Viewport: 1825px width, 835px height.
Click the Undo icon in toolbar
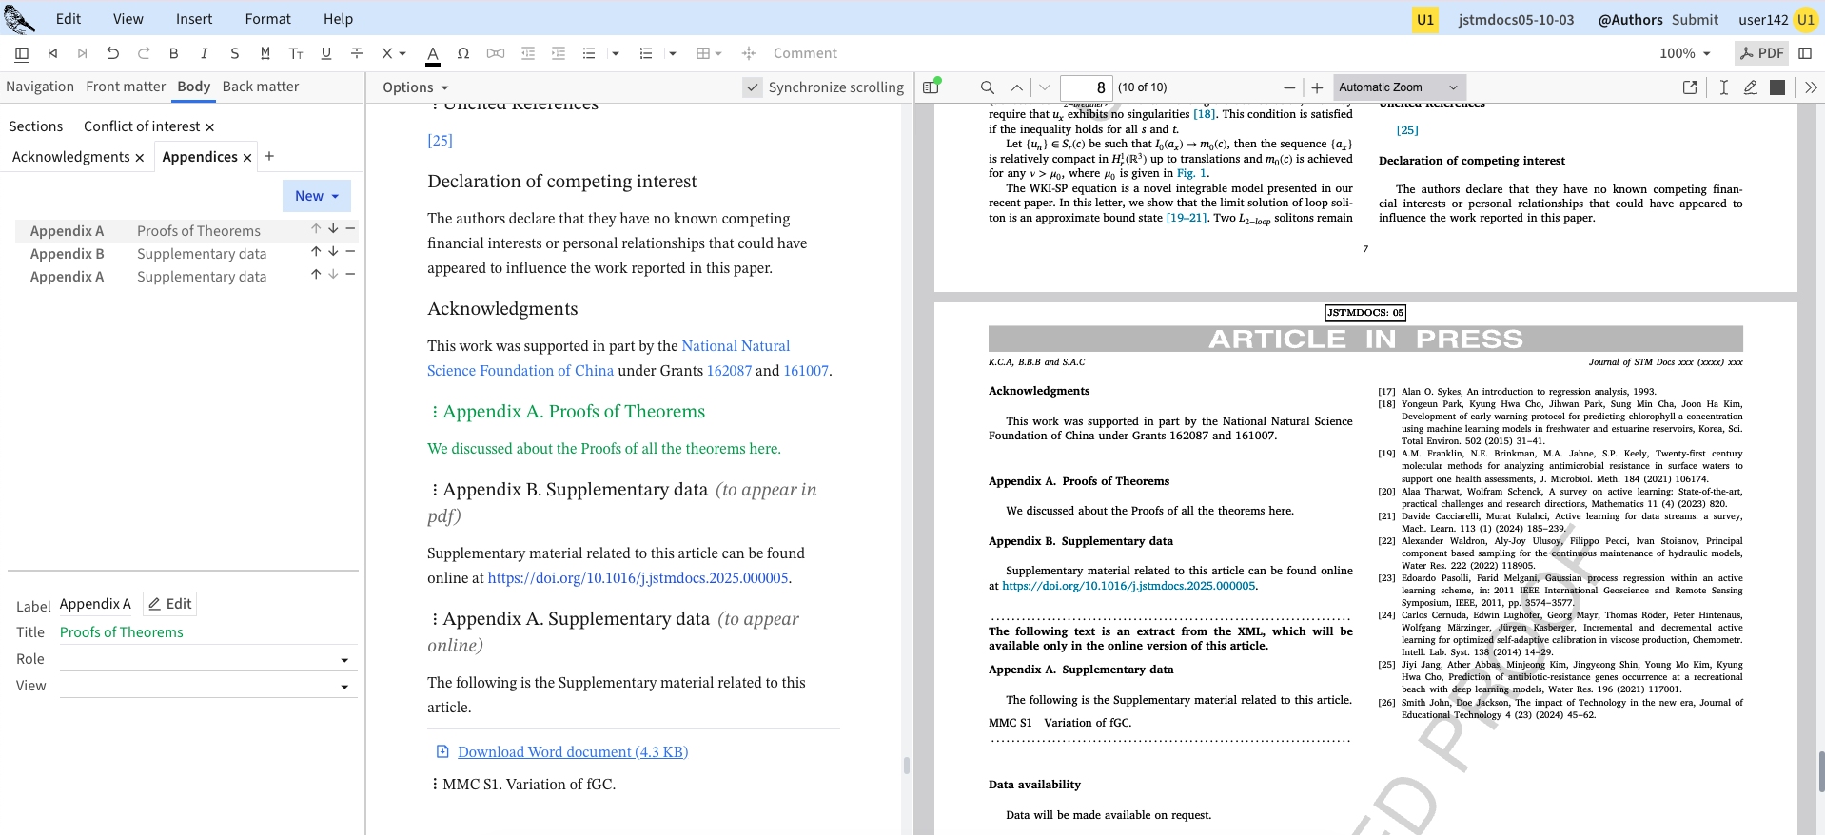pyautogui.click(x=113, y=53)
